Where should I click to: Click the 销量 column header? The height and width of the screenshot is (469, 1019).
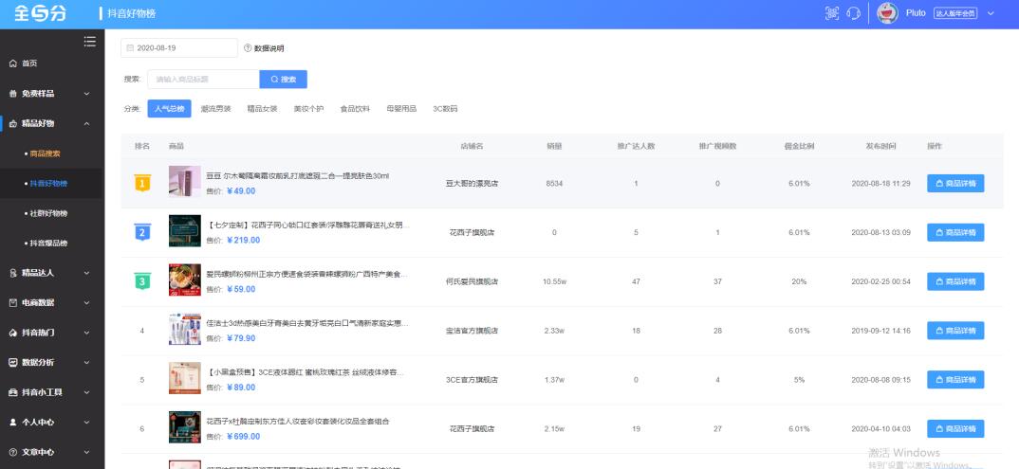click(x=554, y=146)
